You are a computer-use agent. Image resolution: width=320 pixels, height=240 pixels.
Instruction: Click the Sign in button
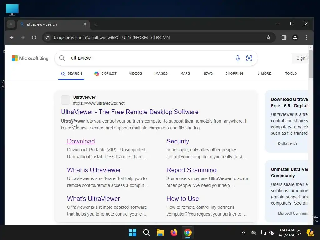(x=300, y=58)
